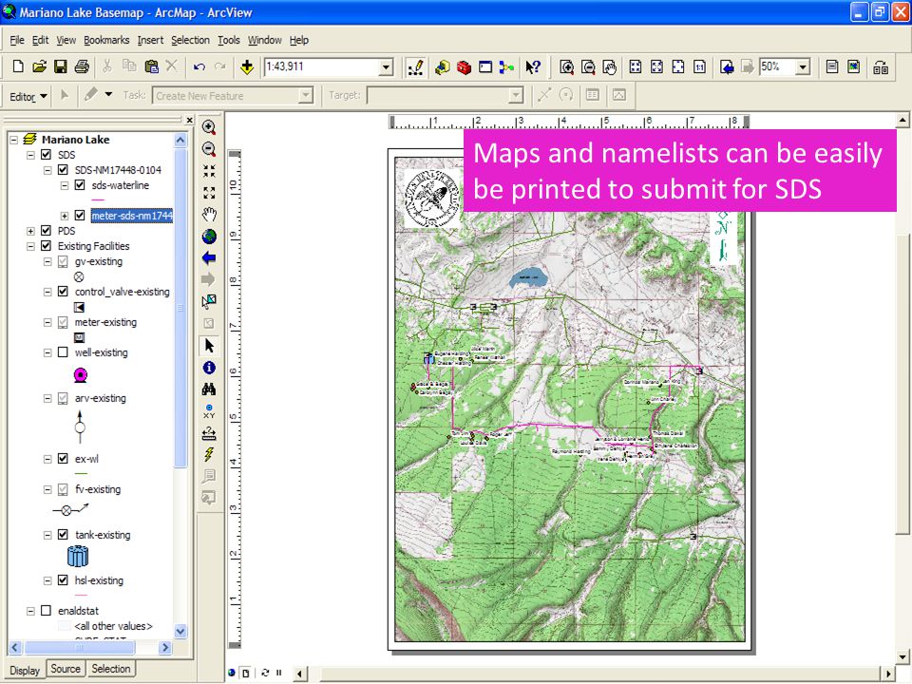912x684 pixels.
Task: Select the Zoom In tool in vertical toolbar
Action: (x=209, y=126)
